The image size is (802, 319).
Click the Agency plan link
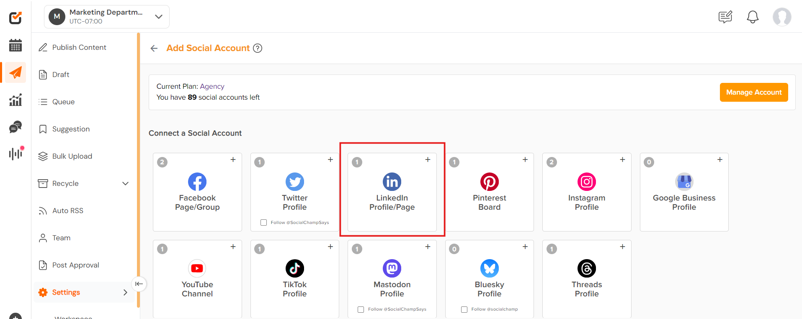click(212, 86)
